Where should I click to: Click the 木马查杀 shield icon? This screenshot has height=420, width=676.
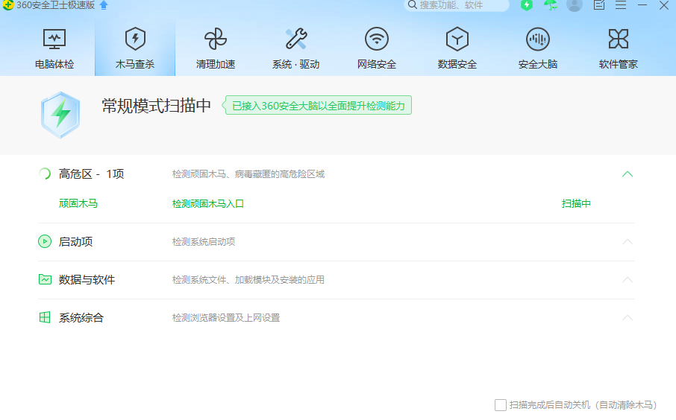135,39
